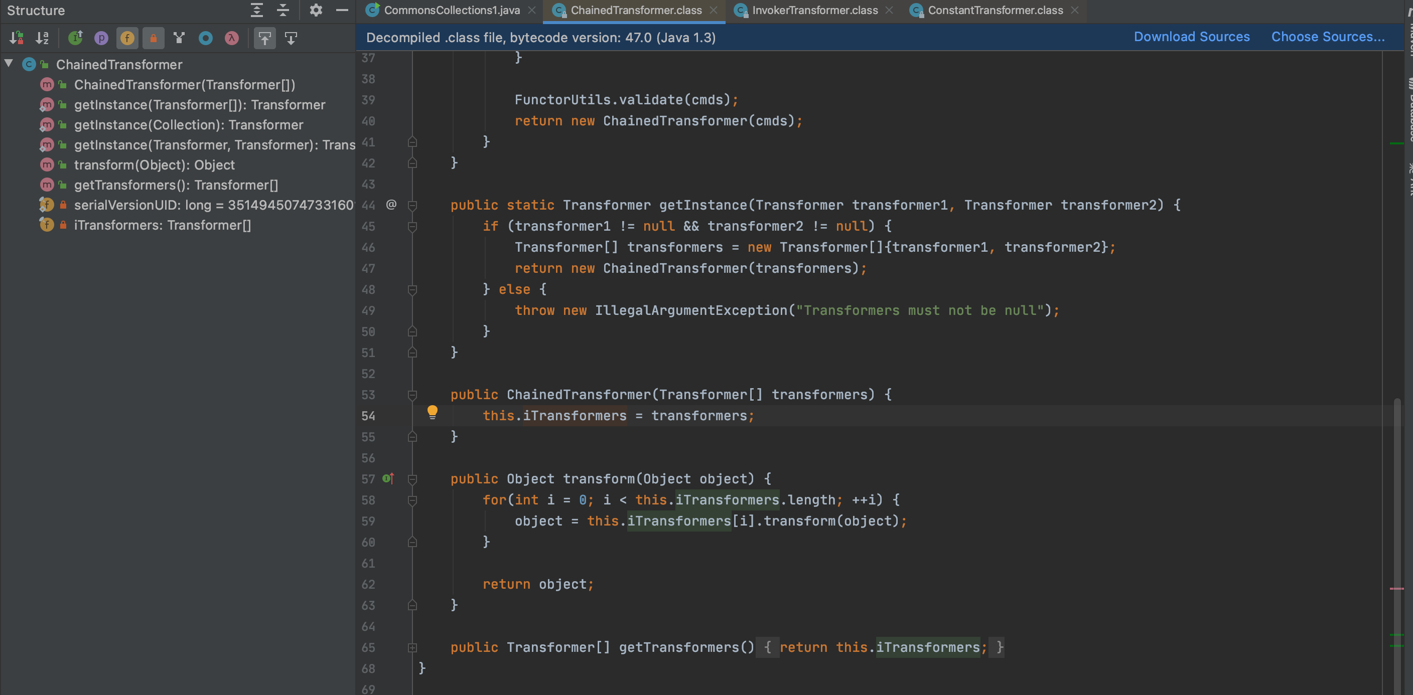Switch to CommonsCollections1.java tab
1413x695 pixels.
[x=452, y=11]
